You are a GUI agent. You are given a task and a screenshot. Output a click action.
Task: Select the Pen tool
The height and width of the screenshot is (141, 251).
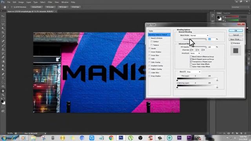(3, 74)
